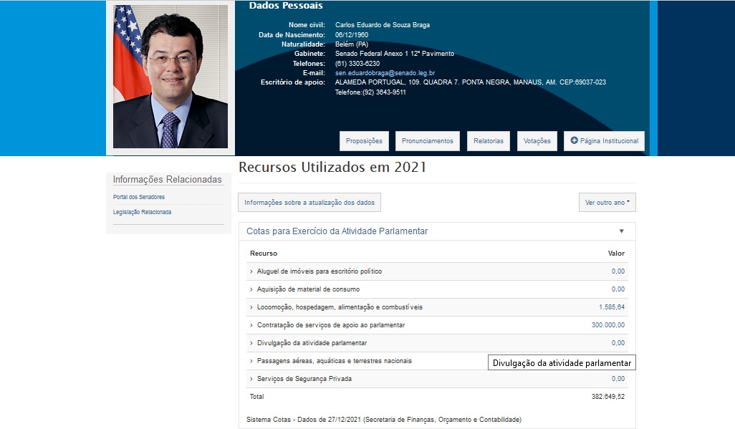This screenshot has height=429, width=735.
Task: Click the Votações button
Action: click(x=537, y=140)
